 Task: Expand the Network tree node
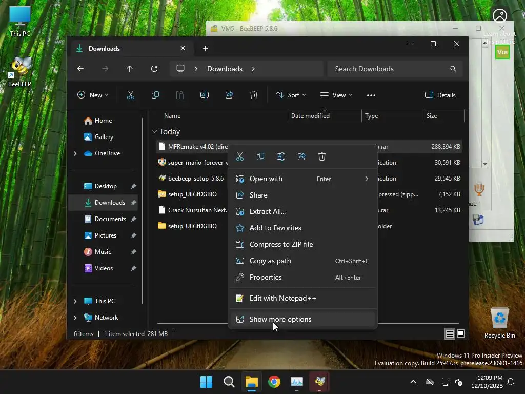tap(75, 318)
